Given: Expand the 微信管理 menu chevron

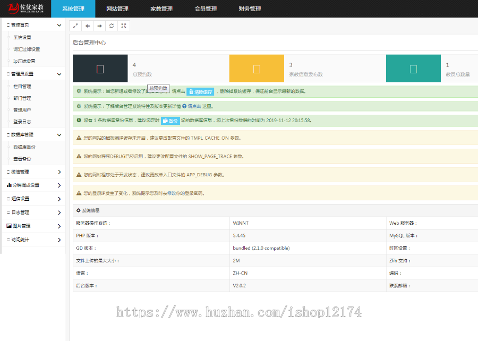Looking at the screenshot, I should pos(59,172).
